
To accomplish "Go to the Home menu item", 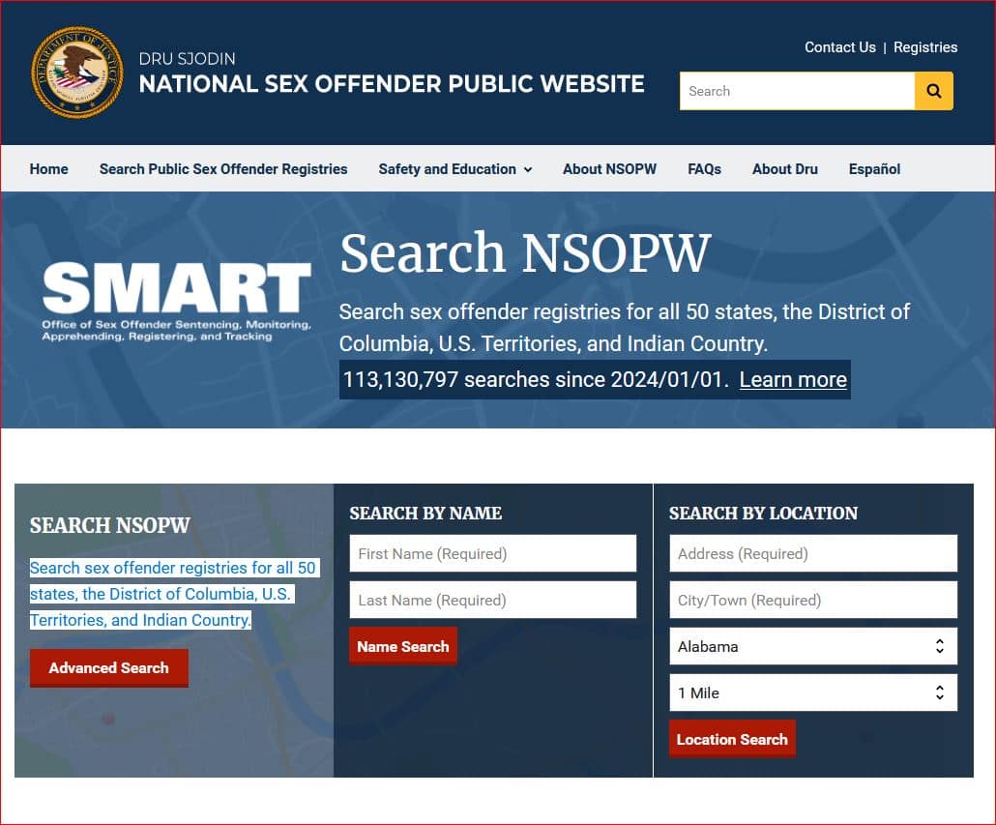I will click(x=48, y=169).
